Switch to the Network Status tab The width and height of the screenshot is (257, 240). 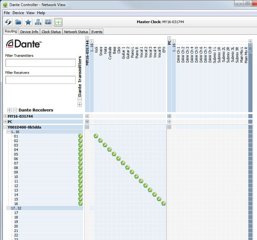point(76,32)
